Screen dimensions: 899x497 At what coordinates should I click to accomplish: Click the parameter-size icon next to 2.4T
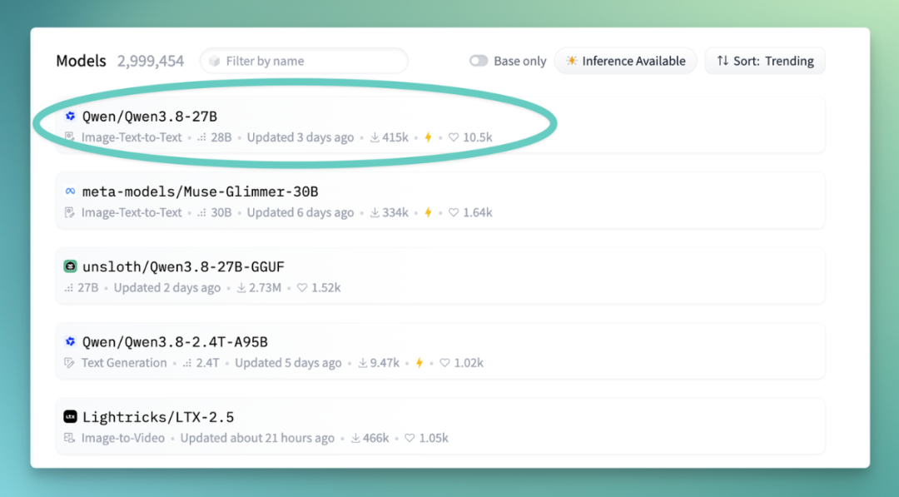coord(187,363)
